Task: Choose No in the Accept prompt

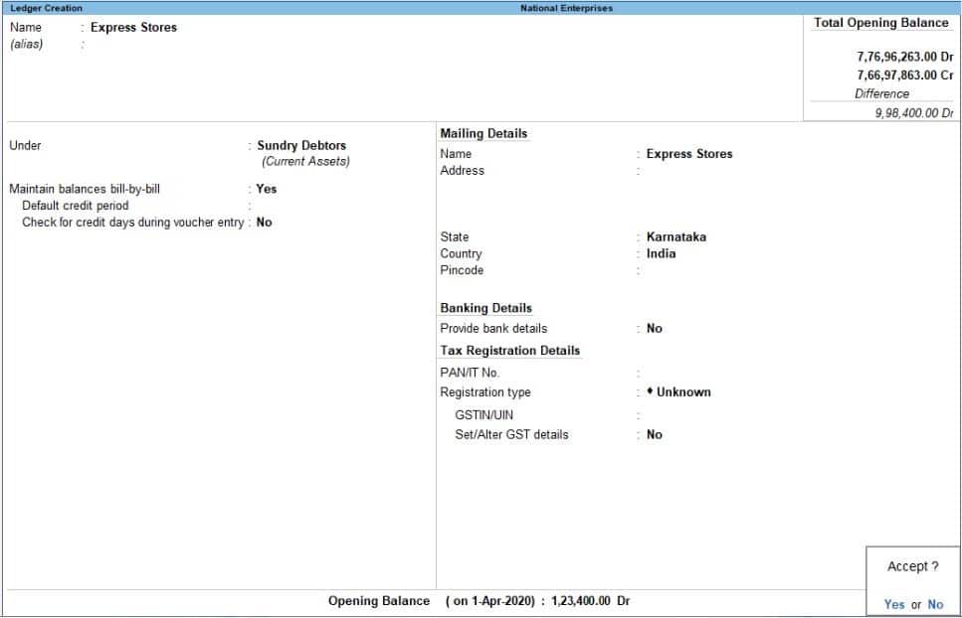Action: click(x=935, y=604)
